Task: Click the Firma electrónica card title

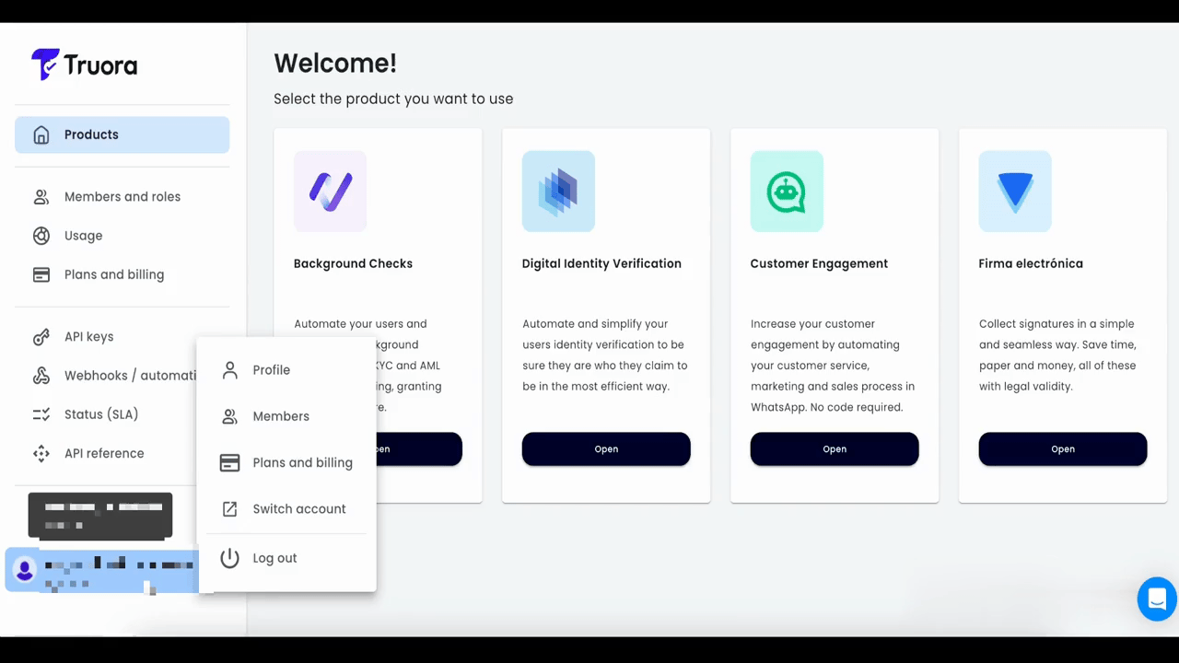Action: [1031, 263]
